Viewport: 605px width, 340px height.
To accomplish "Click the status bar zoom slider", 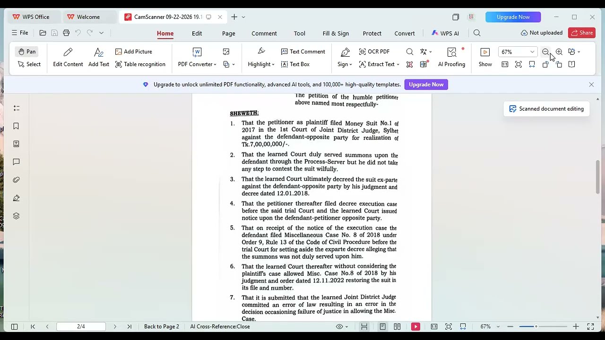I will click(543, 326).
